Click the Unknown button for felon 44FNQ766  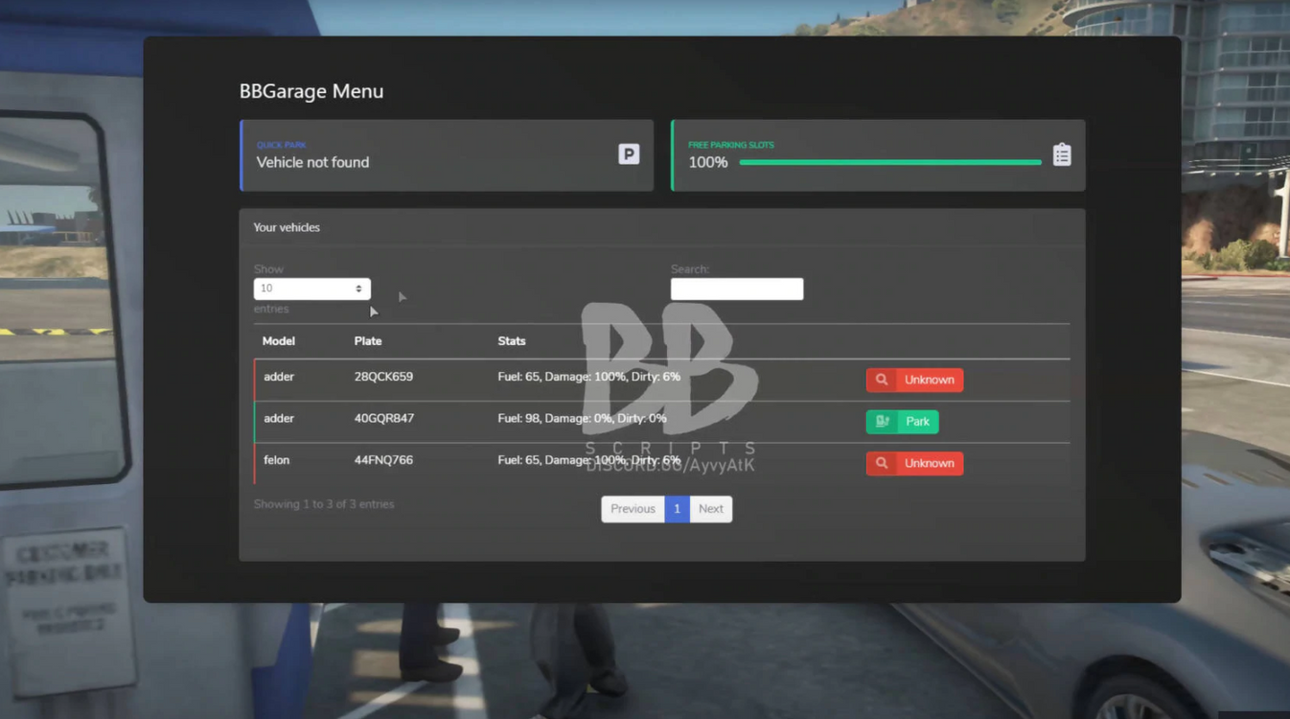point(914,463)
